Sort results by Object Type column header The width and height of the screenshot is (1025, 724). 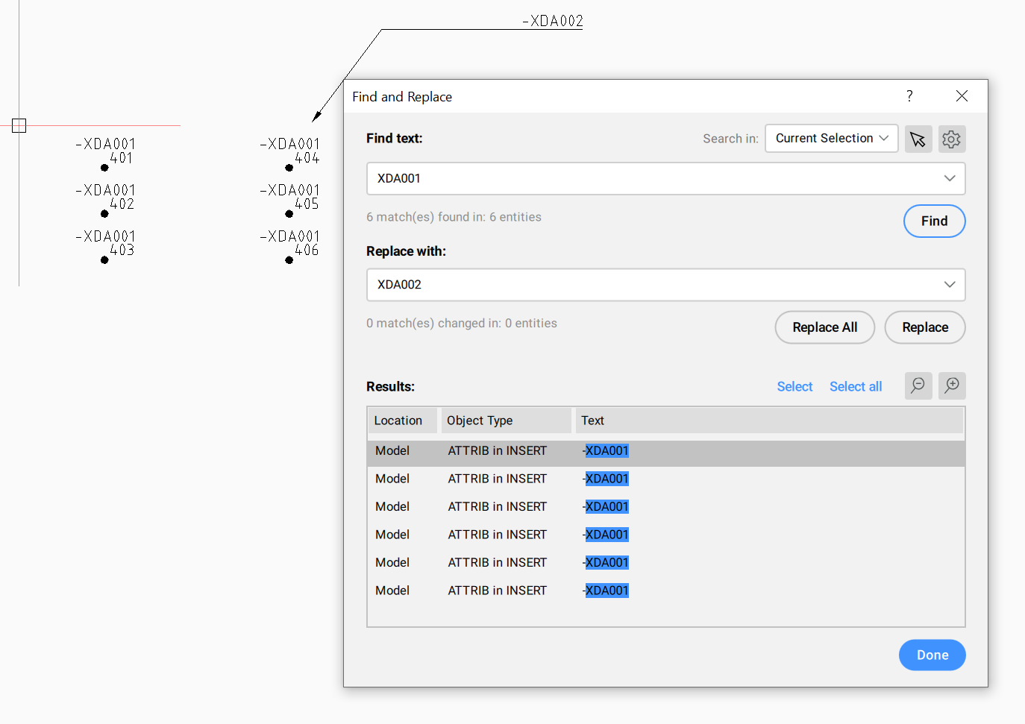click(x=506, y=421)
